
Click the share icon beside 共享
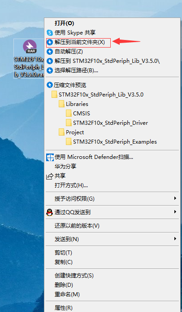[x=50, y=176]
